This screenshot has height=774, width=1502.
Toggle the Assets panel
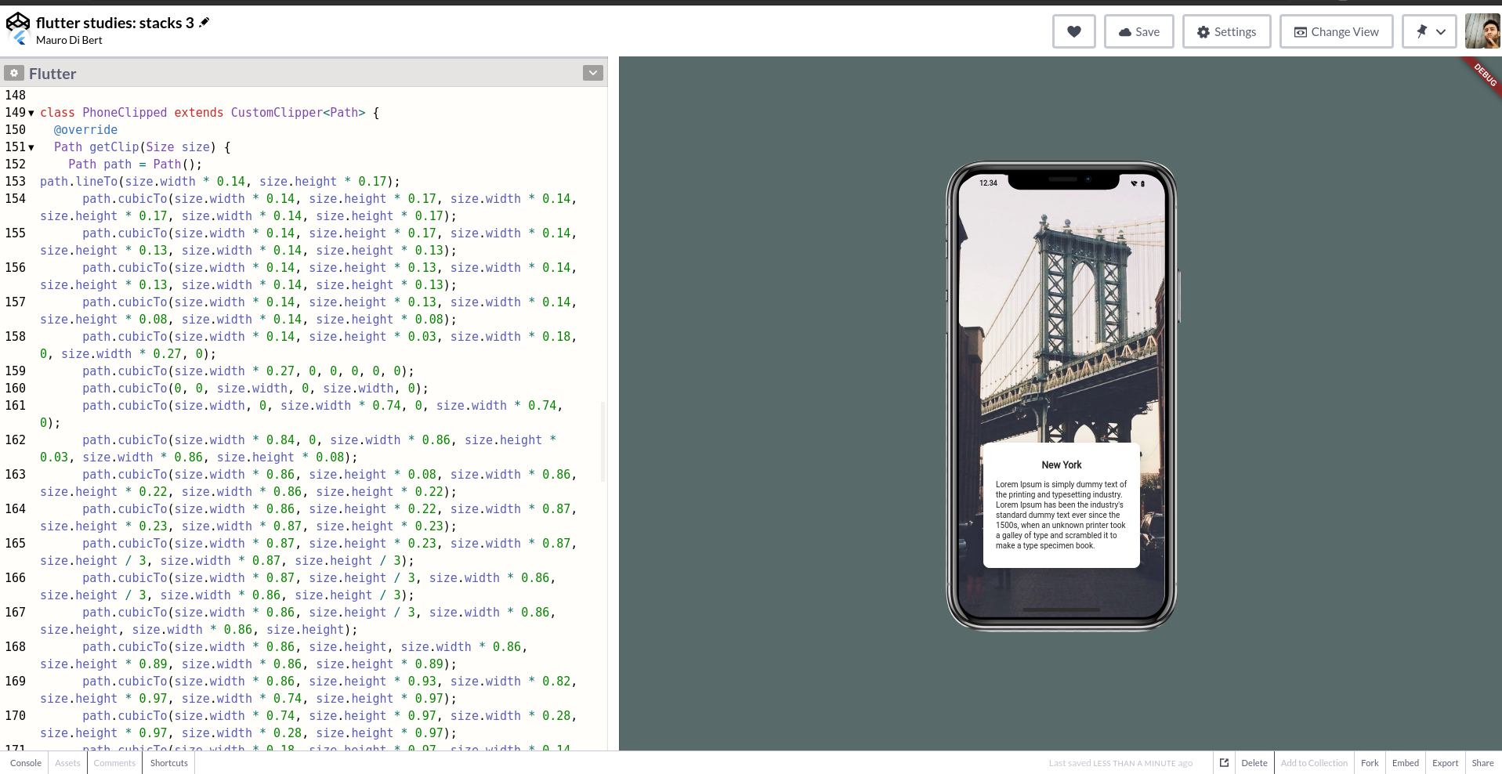point(67,762)
